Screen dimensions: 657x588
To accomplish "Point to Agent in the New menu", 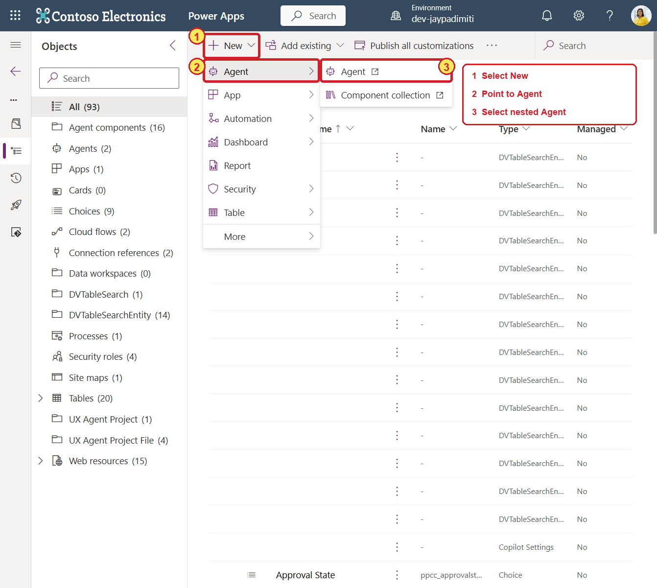I will (x=261, y=71).
